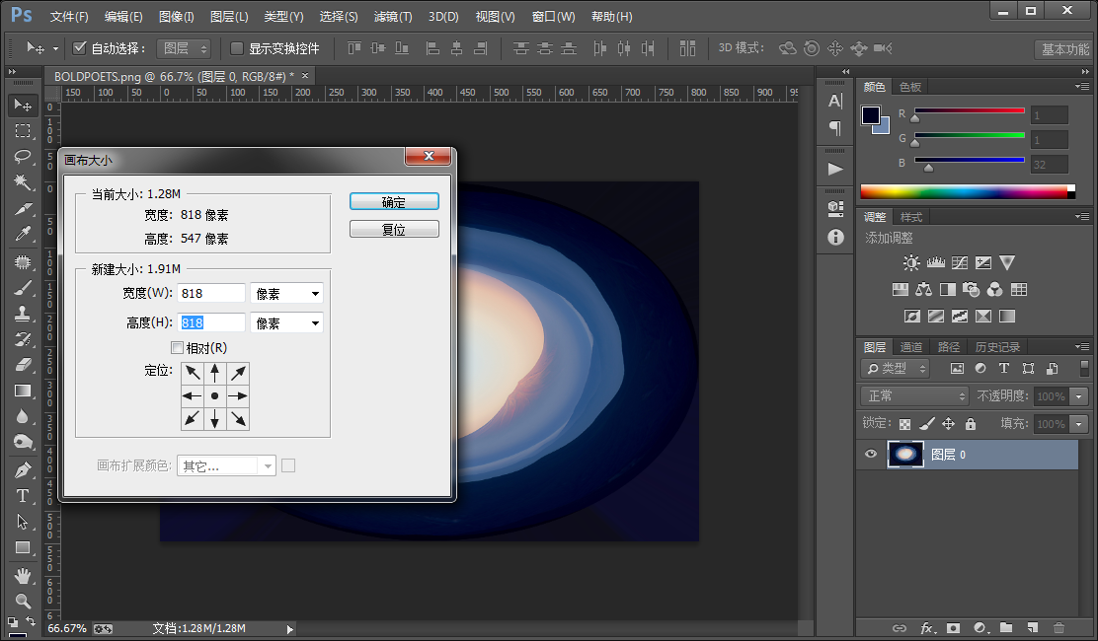
Task: Expand the blend mode 正常 dropdown
Action: coord(913,396)
